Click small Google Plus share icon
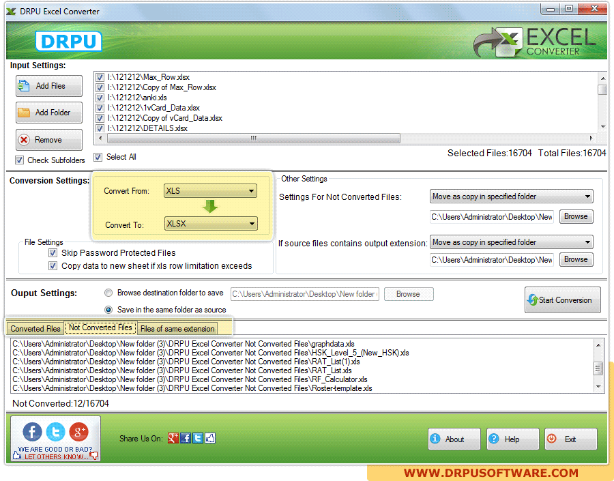This screenshot has height=481, width=614. pyautogui.click(x=173, y=438)
